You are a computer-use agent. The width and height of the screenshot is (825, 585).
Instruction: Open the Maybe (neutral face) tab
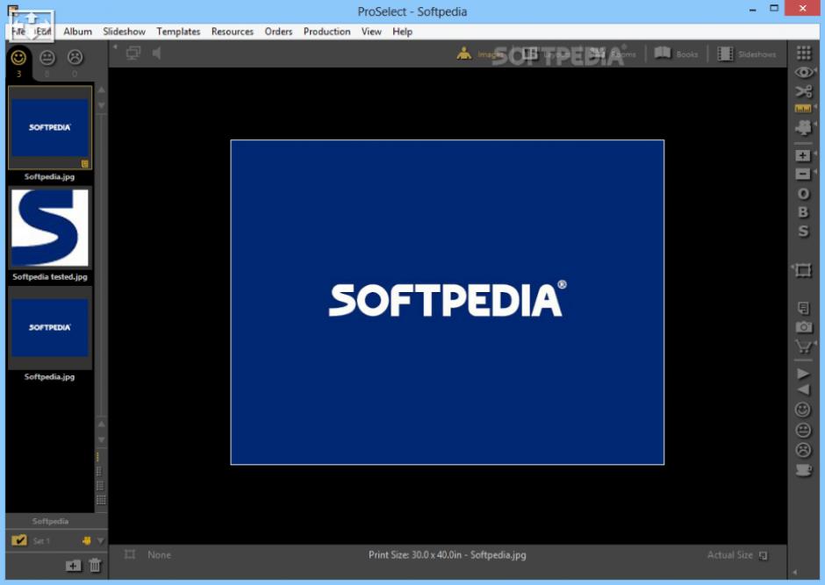tap(47, 57)
